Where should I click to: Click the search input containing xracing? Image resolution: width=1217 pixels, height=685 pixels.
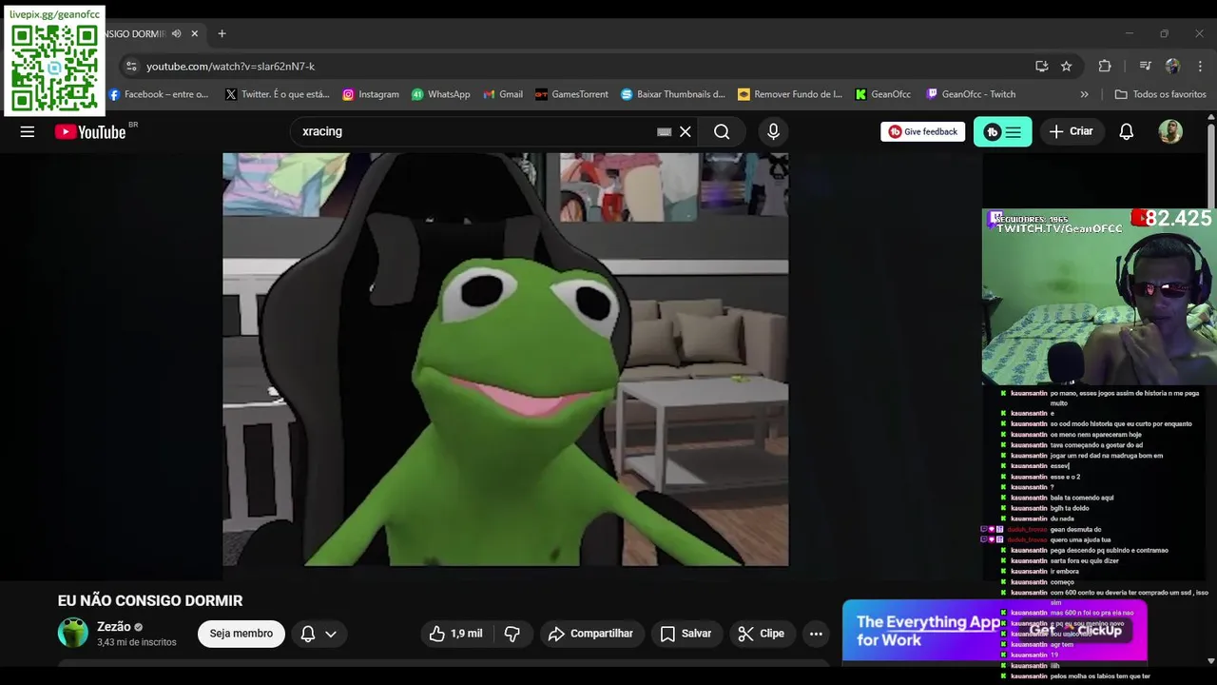click(x=475, y=132)
